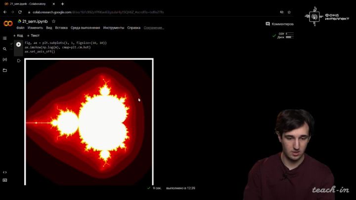Add a new code cell with + Код
Screen dimensions: 356x200
pyautogui.click(x=18, y=36)
